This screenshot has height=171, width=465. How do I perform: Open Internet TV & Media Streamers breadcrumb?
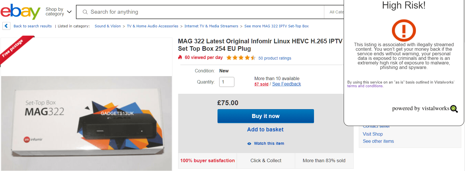pos(211,26)
